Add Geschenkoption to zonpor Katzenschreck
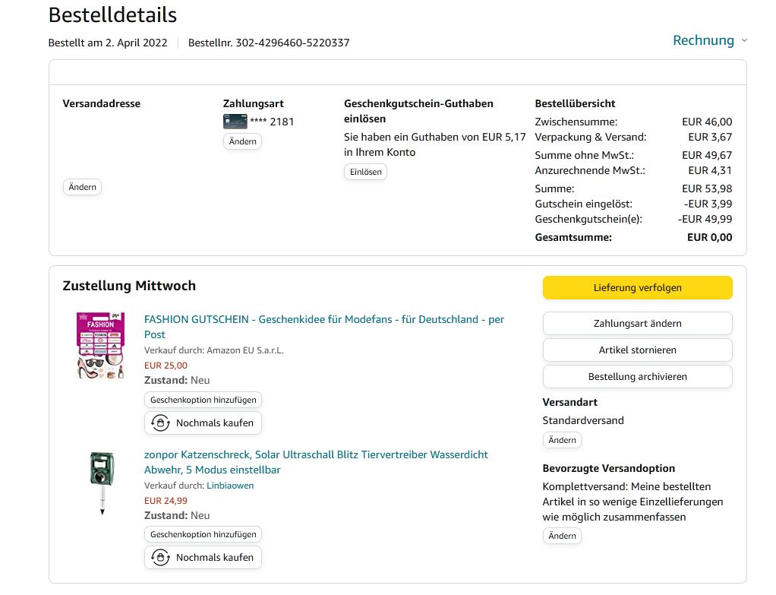Image resolution: width=776 pixels, height=595 pixels. click(x=203, y=534)
